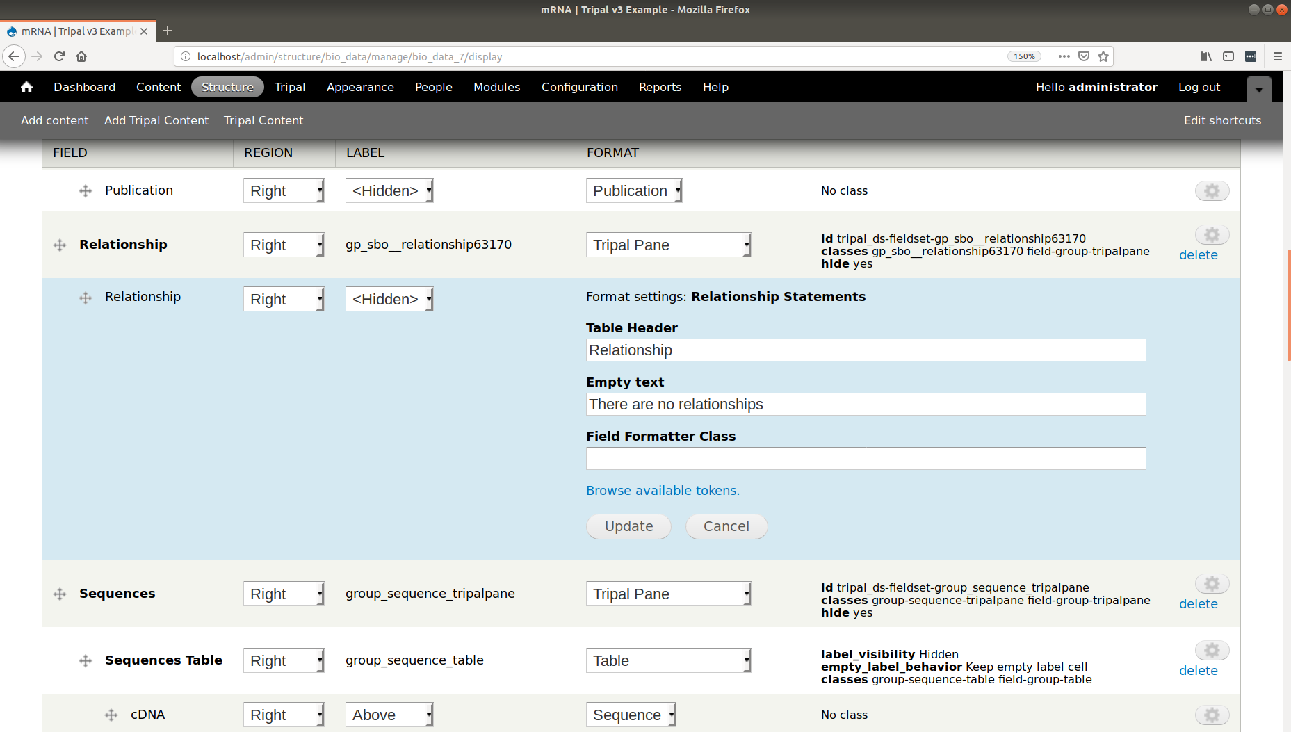Follow the Browse available tokens link
The image size is (1291, 732).
click(x=663, y=491)
